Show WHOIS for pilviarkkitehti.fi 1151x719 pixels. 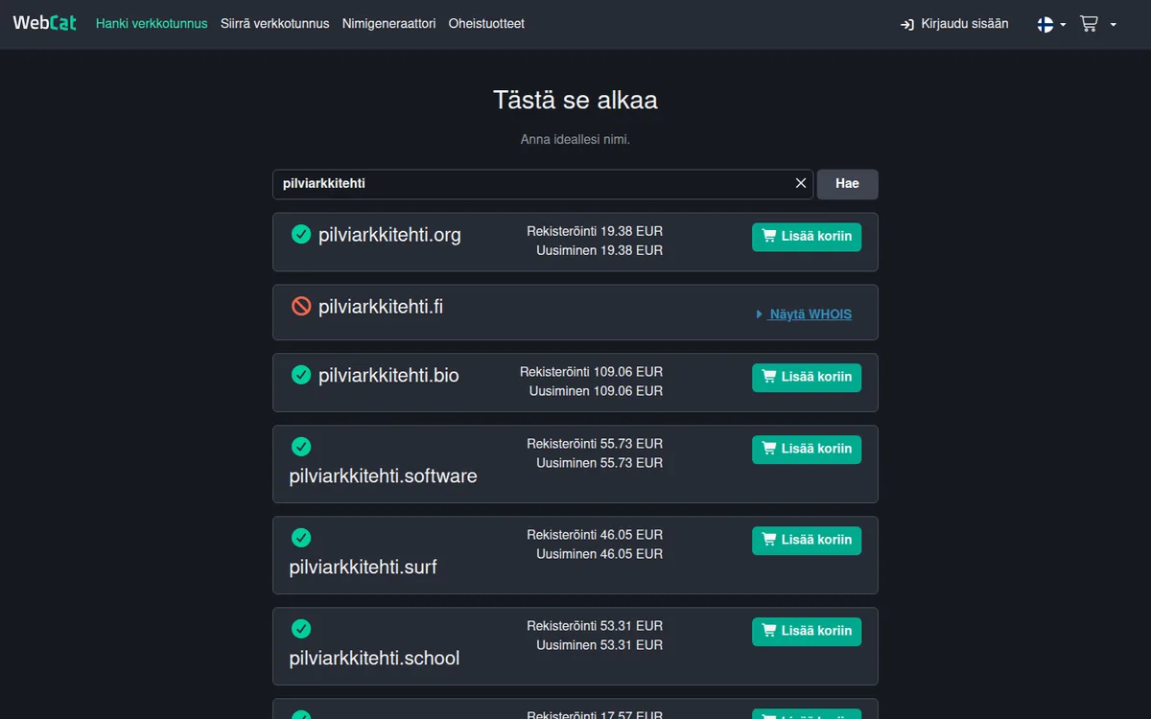(x=803, y=314)
